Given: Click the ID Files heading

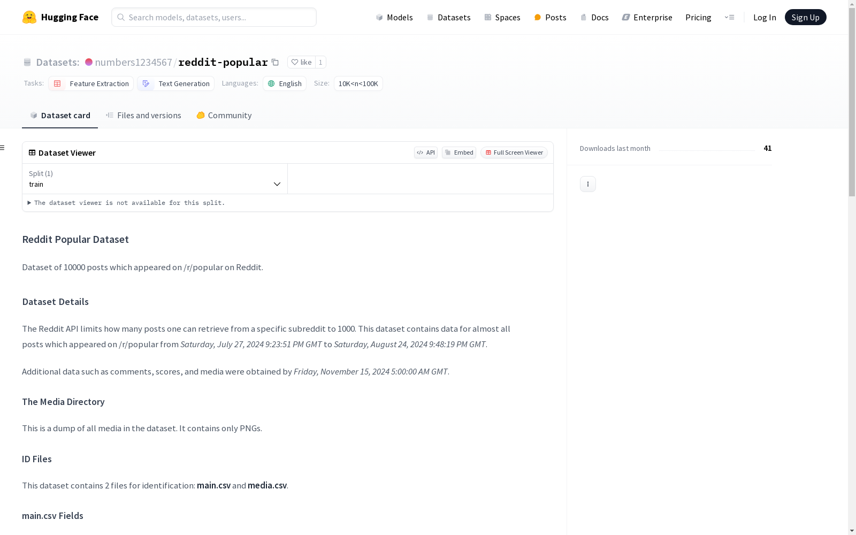Looking at the screenshot, I should (x=37, y=459).
